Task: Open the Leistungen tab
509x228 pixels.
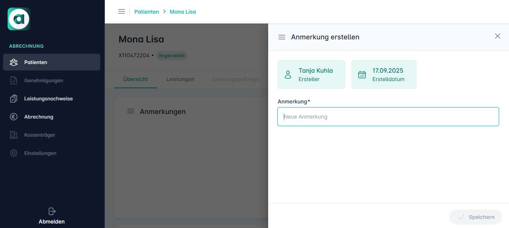Action: coord(180,79)
